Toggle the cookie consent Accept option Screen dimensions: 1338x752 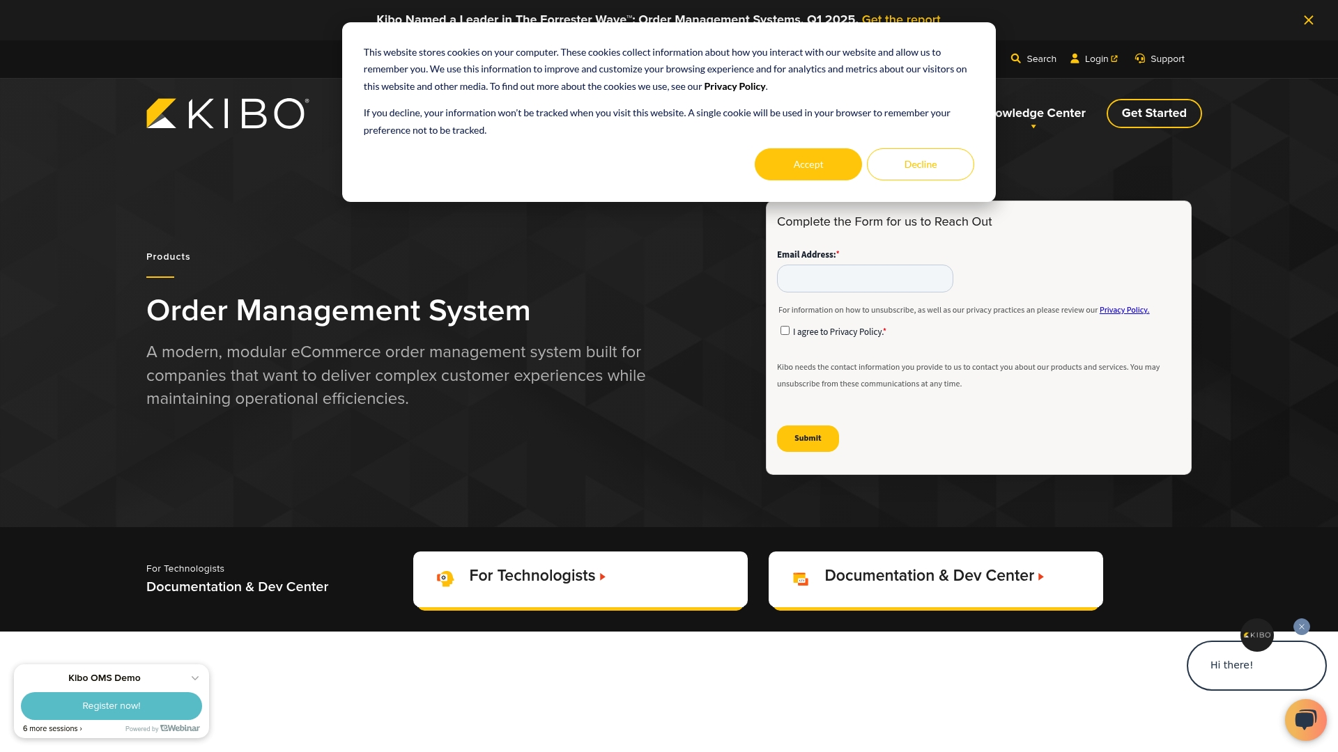[x=808, y=164]
